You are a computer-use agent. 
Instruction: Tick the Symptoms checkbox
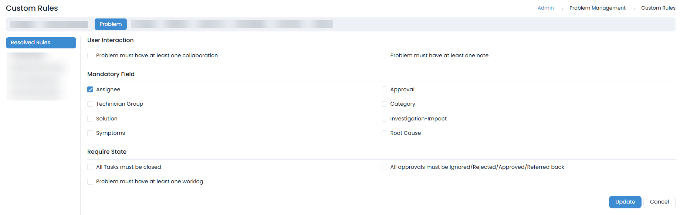coord(90,133)
